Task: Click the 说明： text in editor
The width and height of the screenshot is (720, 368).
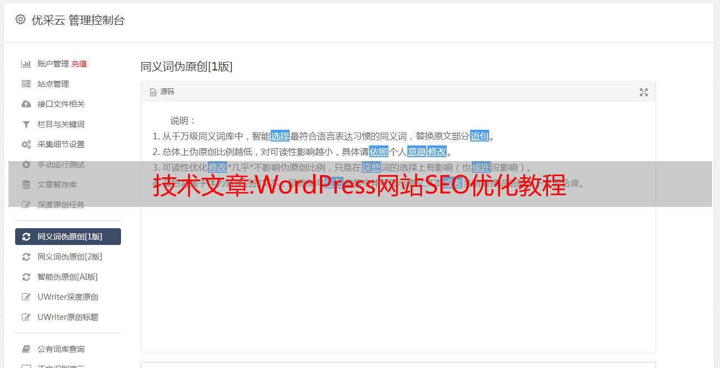Action: [183, 120]
